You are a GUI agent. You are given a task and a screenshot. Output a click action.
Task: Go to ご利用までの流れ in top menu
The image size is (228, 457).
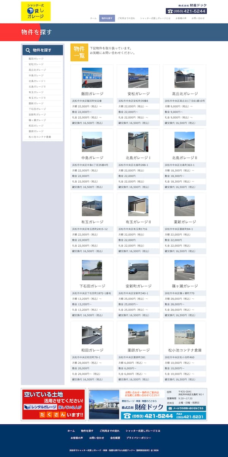(126, 18)
